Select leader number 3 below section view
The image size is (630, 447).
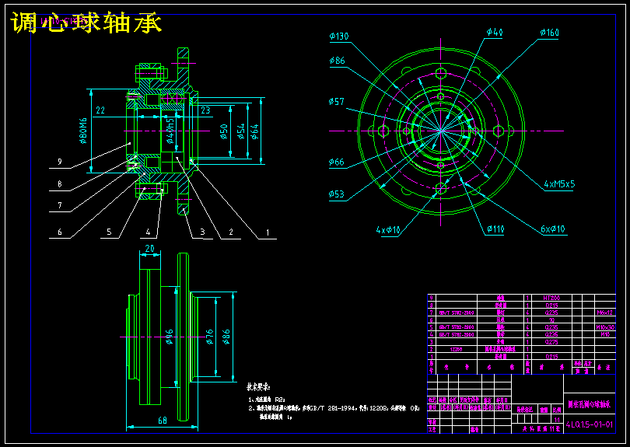pos(202,232)
